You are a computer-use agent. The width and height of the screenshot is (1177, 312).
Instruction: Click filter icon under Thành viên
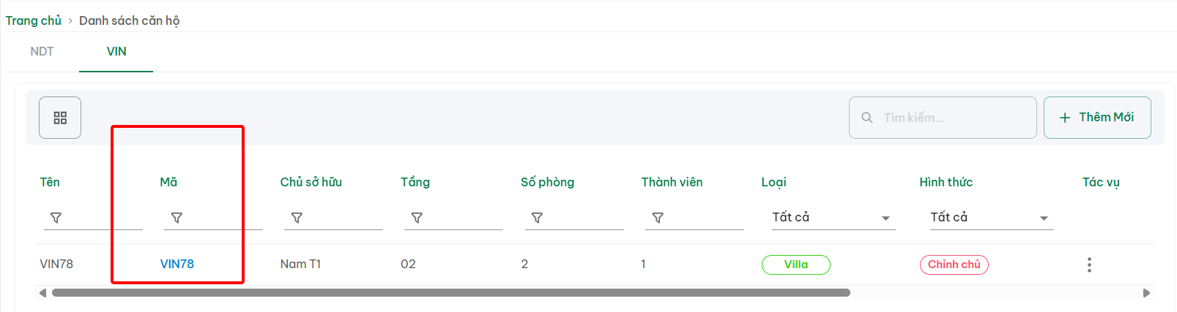tap(658, 218)
